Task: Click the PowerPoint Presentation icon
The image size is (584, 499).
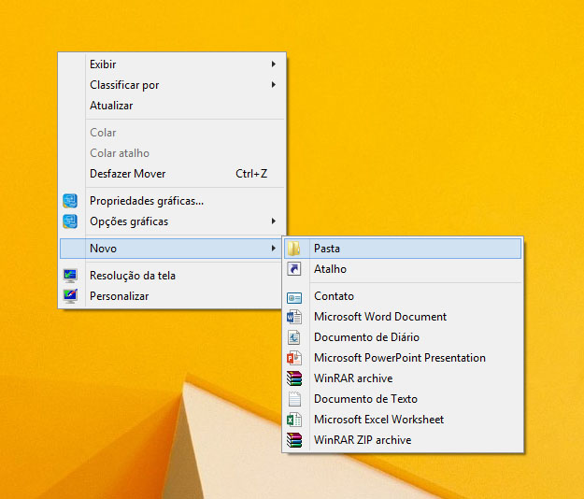Action: tap(294, 359)
